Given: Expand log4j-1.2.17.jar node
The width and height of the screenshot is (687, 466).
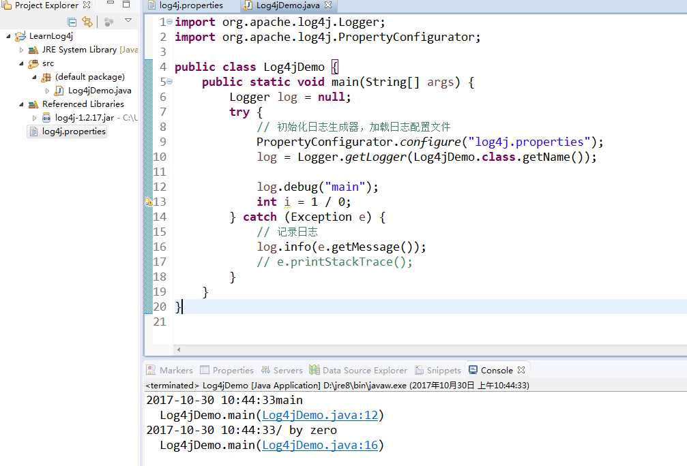Looking at the screenshot, I should click(34, 118).
